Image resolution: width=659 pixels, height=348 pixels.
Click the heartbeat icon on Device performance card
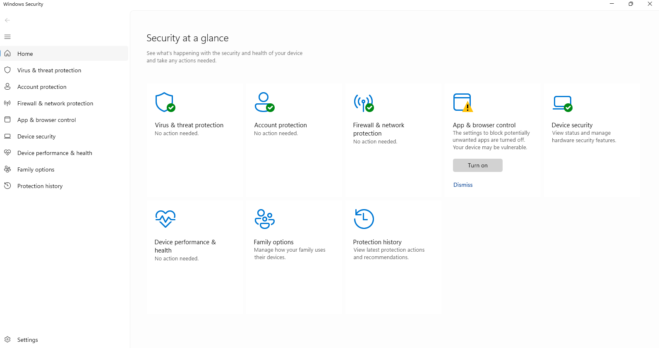[x=165, y=219]
